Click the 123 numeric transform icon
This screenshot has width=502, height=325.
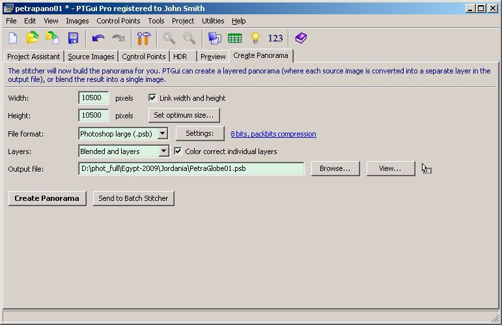click(275, 38)
